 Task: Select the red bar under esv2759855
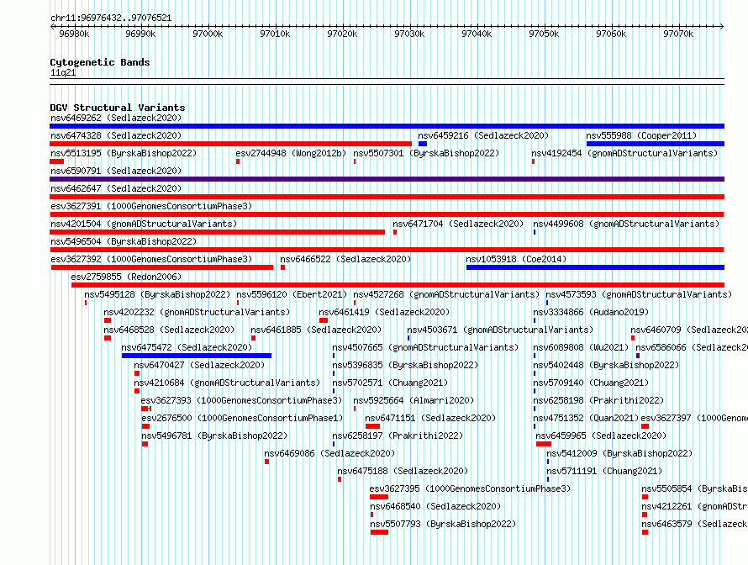click(x=398, y=285)
